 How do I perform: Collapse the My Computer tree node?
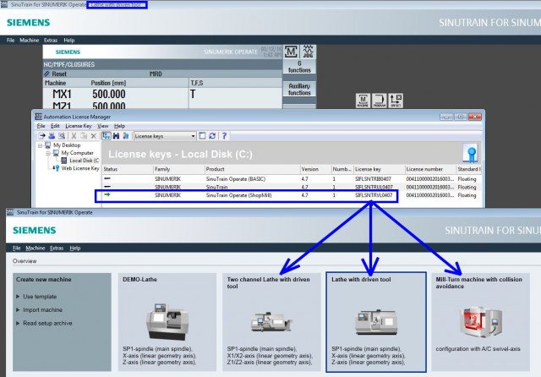(48, 153)
